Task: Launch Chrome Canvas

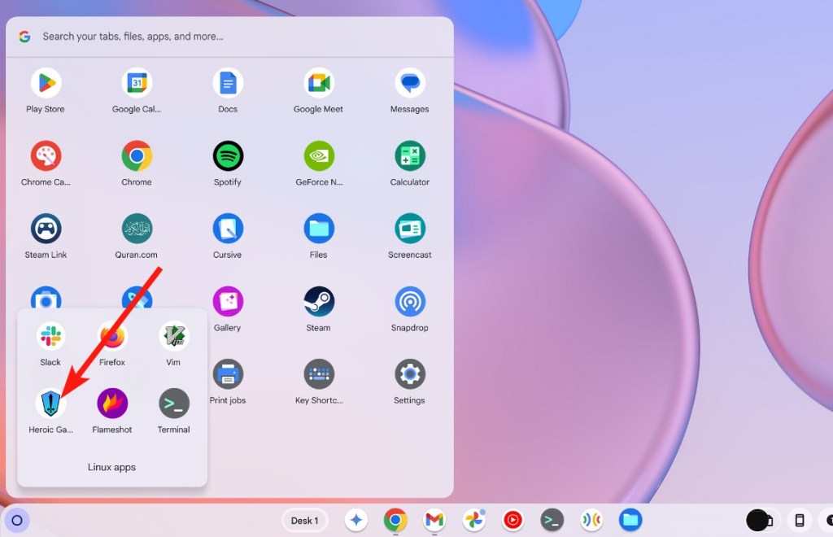Action: coord(46,156)
